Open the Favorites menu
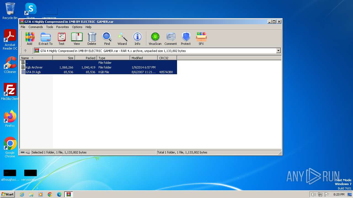Image resolution: width=353 pixels, height=198 pixels. tap(63, 27)
